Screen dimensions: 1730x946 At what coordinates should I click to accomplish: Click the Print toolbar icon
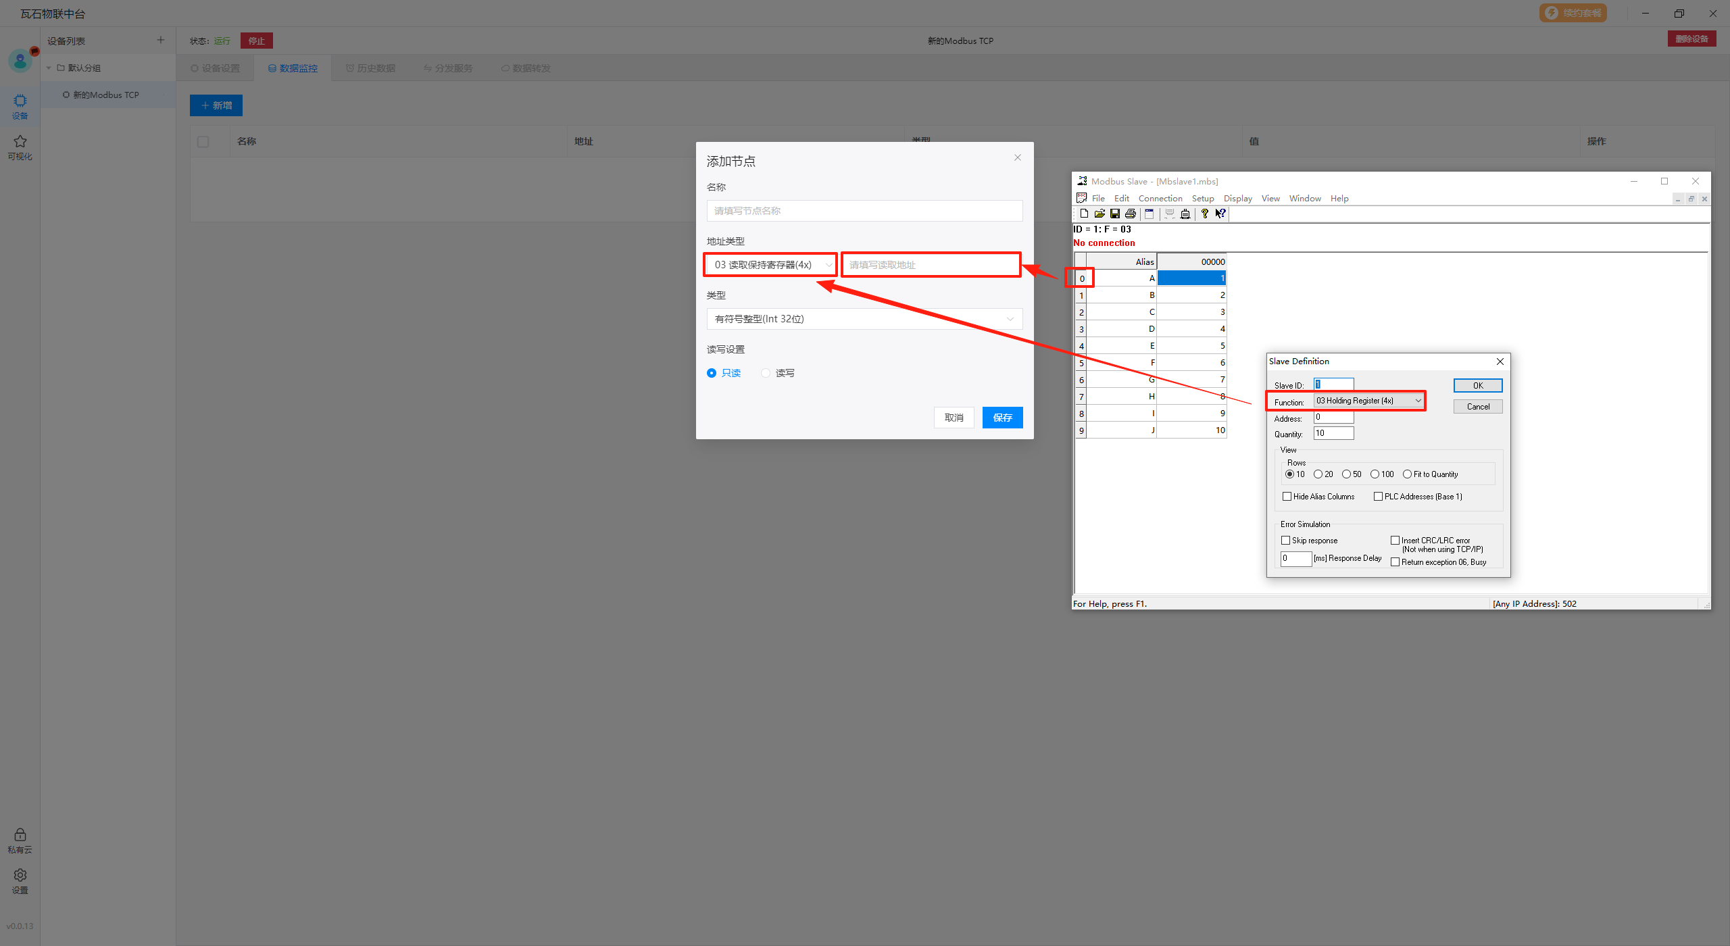tap(1131, 214)
